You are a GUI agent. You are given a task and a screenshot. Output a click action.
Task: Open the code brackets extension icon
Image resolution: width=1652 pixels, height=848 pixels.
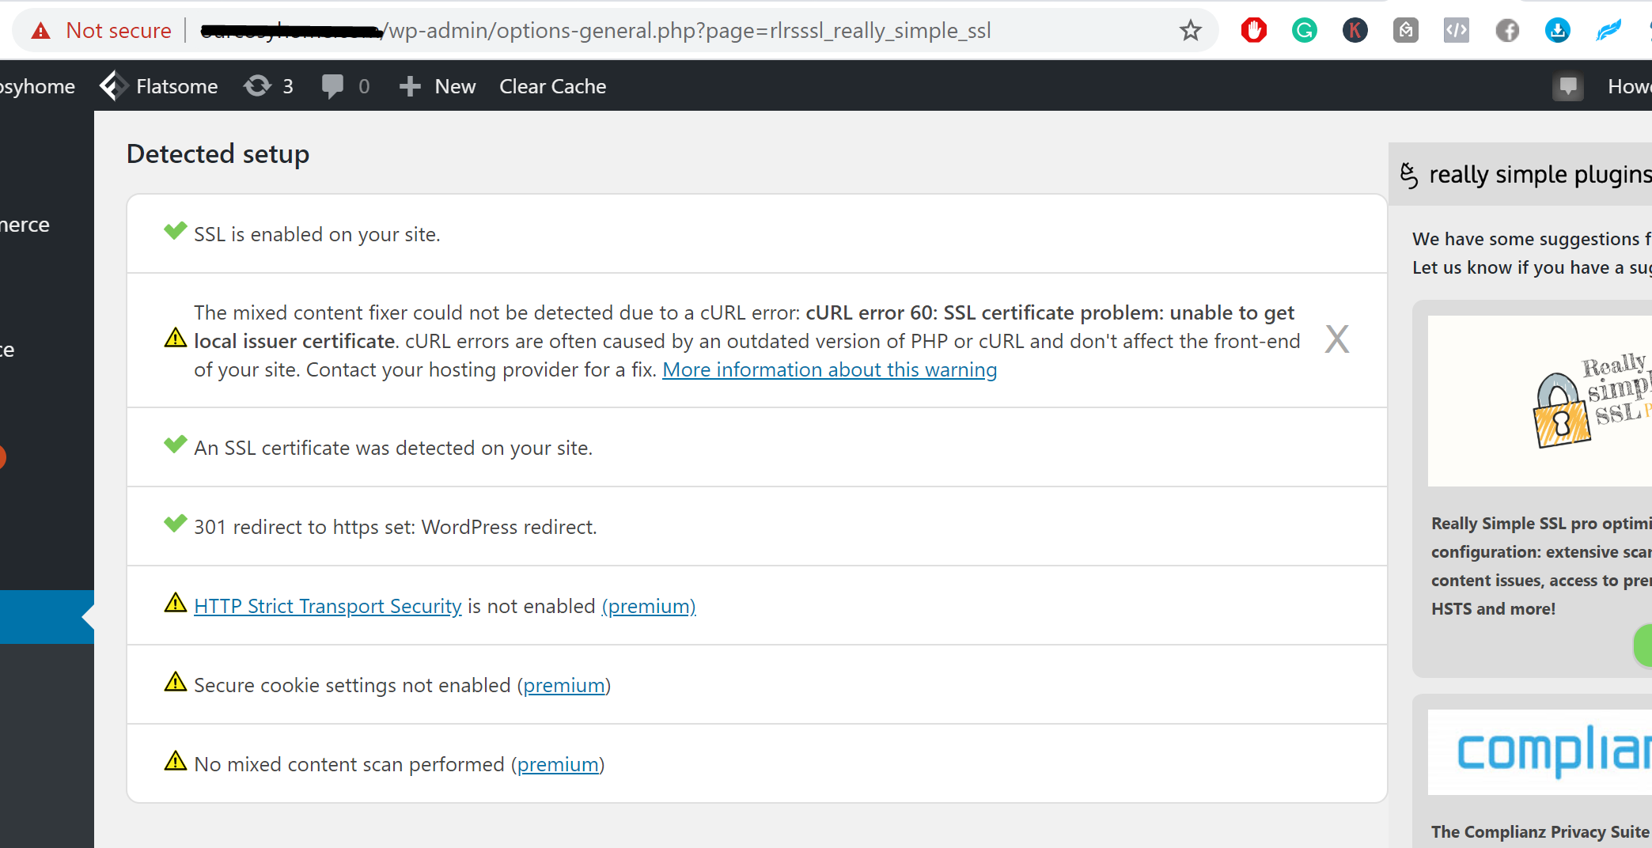point(1456,31)
